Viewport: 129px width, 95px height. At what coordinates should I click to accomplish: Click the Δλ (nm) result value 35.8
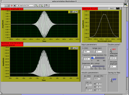(87, 79)
